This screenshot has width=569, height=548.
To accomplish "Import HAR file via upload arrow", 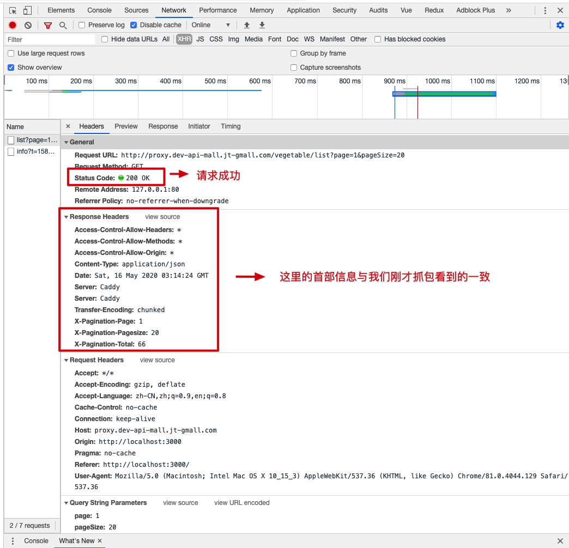I will tap(246, 25).
